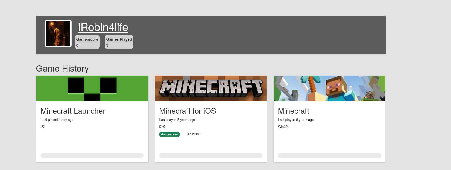Click the PC platform label
Screen dimensions: 451x170
43,127
